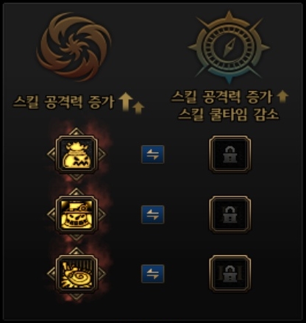Swap the golden spiral skill using blue arrows
Screen dimensions: 306x323
tap(153, 274)
